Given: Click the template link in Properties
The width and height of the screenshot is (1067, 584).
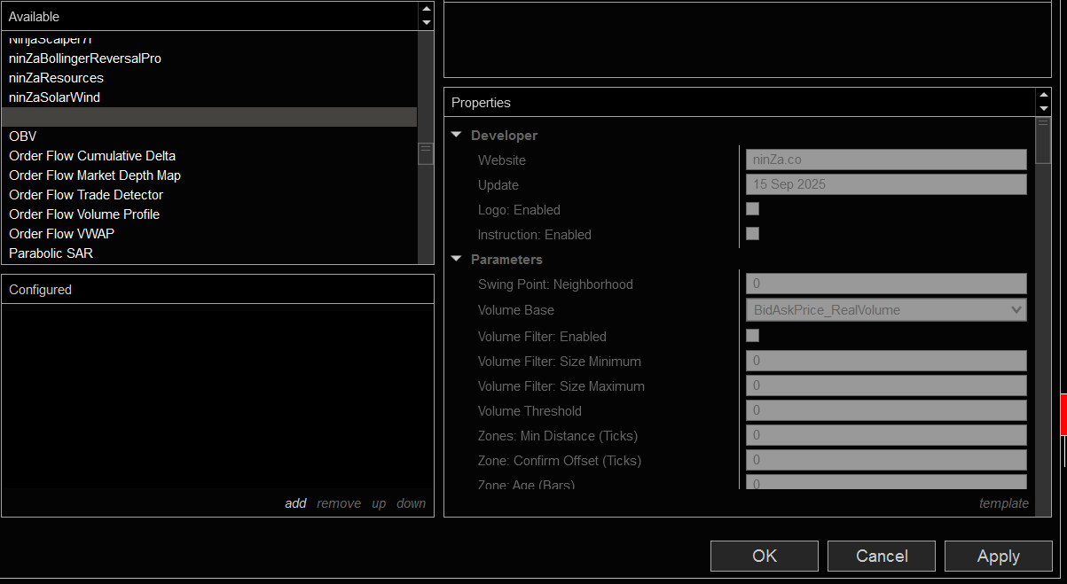Looking at the screenshot, I should 1003,503.
